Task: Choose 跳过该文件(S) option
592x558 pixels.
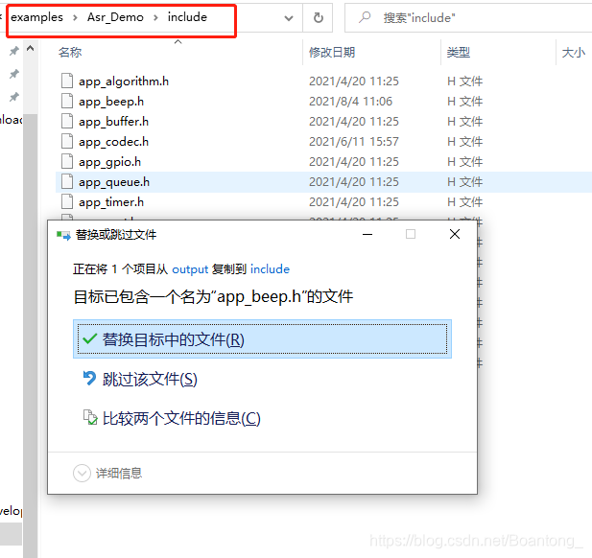Action: [150, 379]
